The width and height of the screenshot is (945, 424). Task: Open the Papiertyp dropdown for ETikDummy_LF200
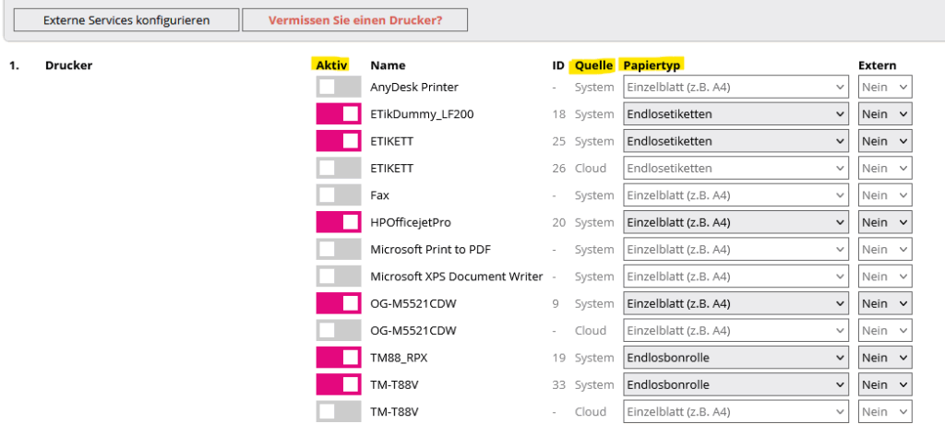coord(736,114)
